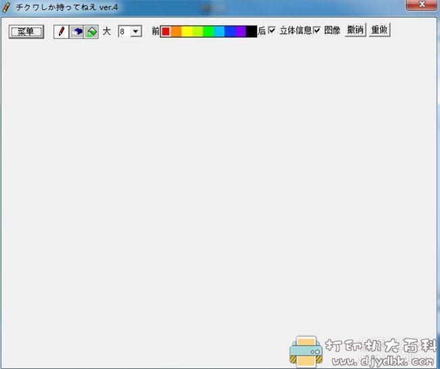This screenshot has width=440, height=369.
Task: Toggle the 图像 checkbox
Action: point(317,30)
